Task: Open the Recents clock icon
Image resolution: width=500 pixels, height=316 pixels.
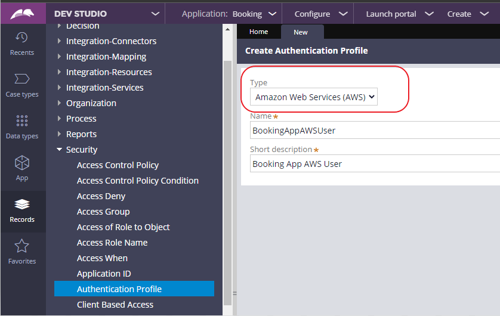Action: [x=21, y=38]
